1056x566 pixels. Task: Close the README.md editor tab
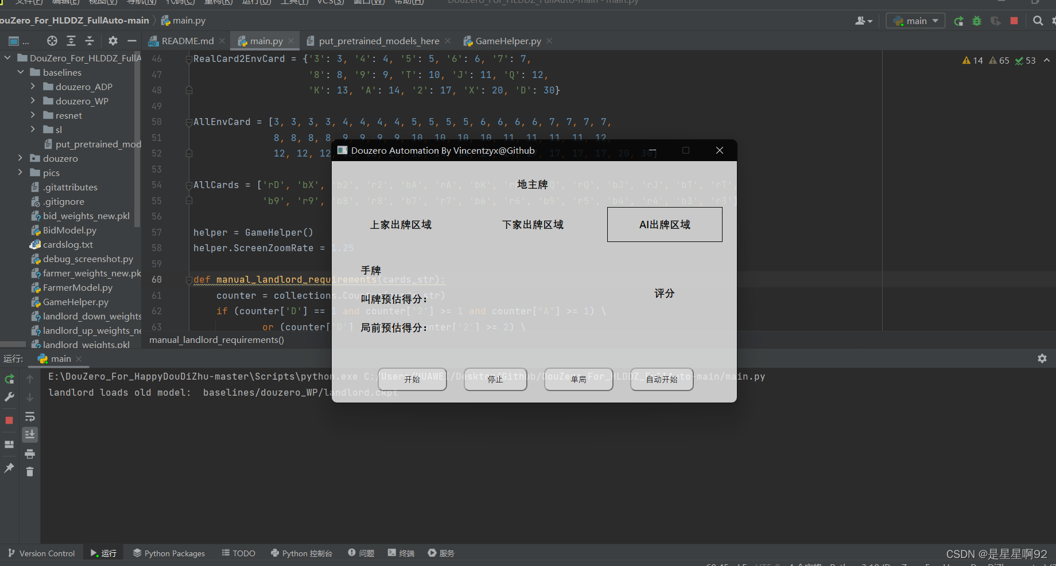click(222, 41)
